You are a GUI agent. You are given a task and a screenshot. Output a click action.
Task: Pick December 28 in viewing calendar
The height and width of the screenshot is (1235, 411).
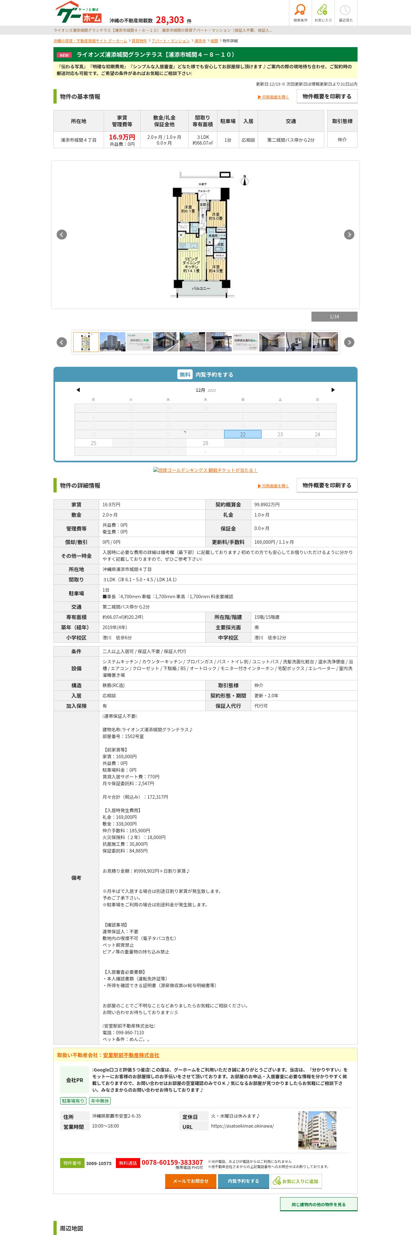[x=205, y=443]
